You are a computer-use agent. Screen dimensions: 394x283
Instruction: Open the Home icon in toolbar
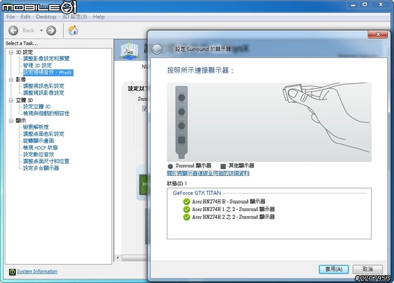[x=73, y=30]
